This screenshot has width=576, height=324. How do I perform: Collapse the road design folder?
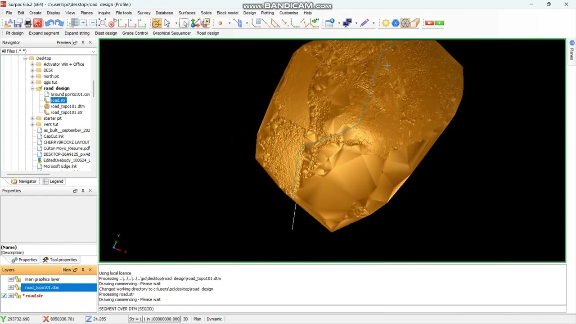[x=32, y=89]
